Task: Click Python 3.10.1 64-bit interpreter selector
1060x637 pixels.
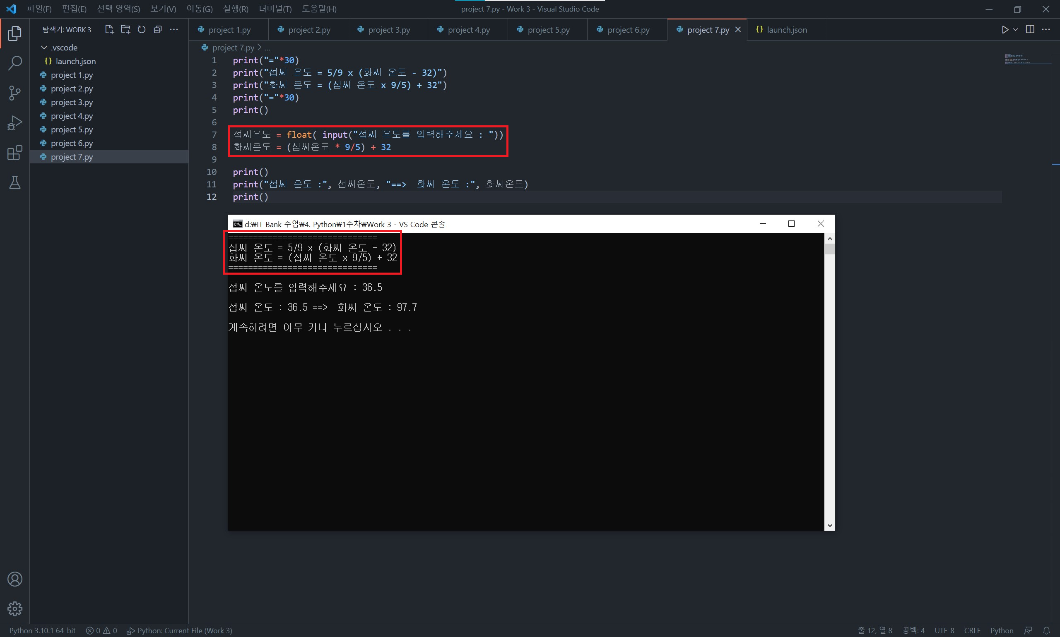Action: (x=42, y=630)
